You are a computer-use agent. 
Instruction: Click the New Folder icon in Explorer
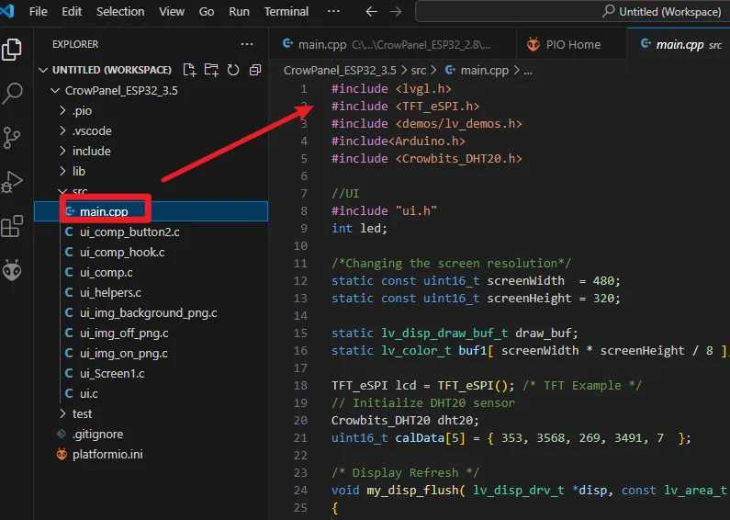click(x=211, y=70)
